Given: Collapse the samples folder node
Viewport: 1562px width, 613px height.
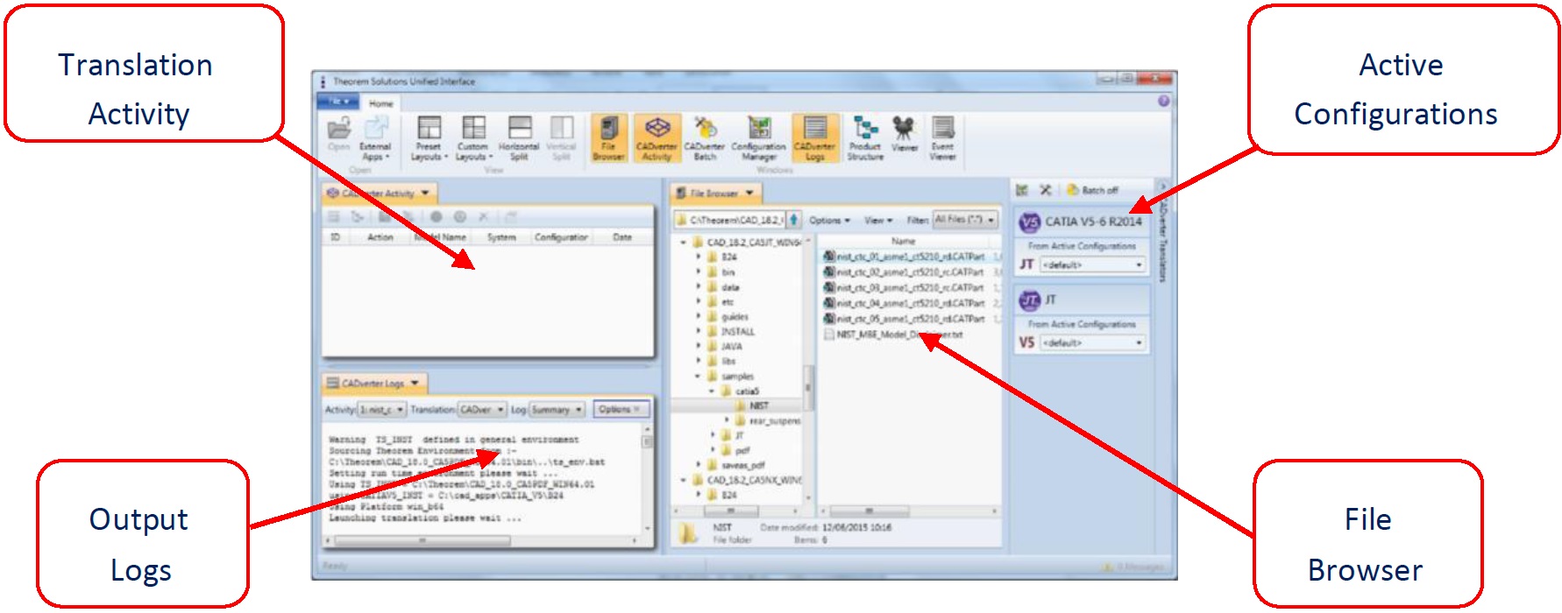Looking at the screenshot, I should pos(699,377).
